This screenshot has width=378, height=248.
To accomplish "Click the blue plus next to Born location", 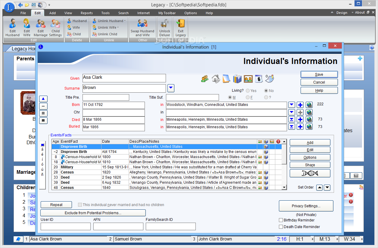I will tap(300, 105).
